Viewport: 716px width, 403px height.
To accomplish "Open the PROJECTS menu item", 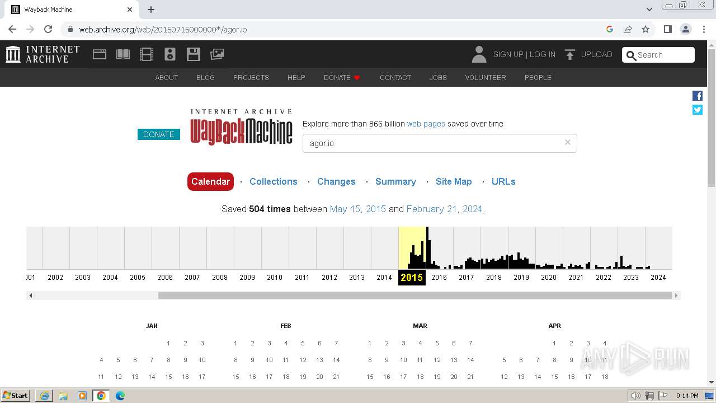I will click(251, 77).
